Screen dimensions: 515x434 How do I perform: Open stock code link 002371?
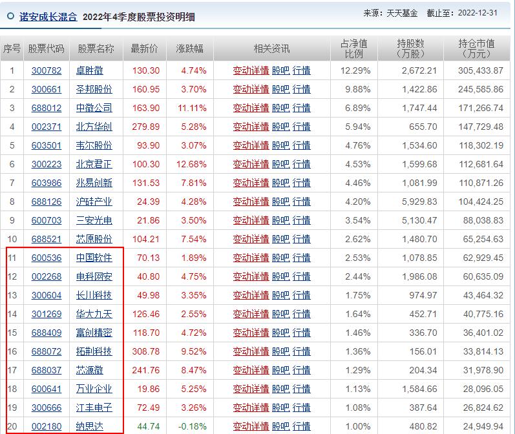(x=47, y=127)
